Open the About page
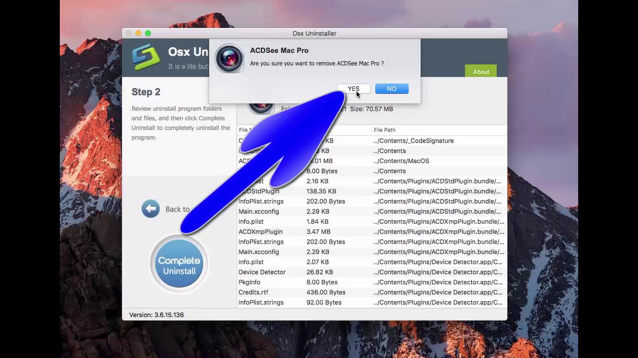The width and height of the screenshot is (638, 358). pyautogui.click(x=481, y=72)
